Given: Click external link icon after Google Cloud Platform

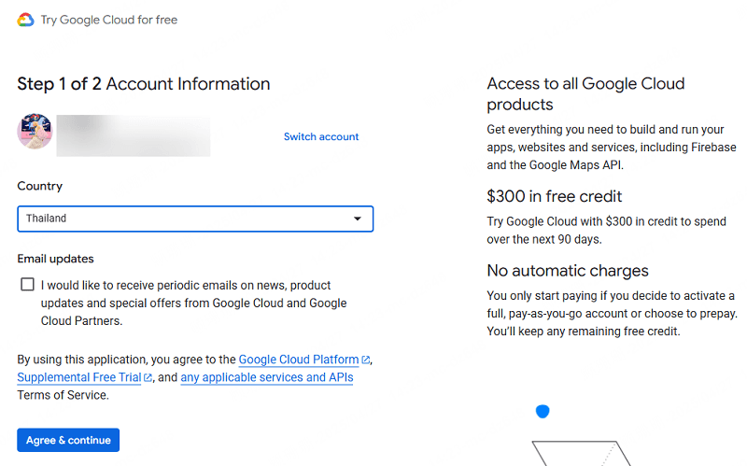Looking at the screenshot, I should [x=365, y=360].
